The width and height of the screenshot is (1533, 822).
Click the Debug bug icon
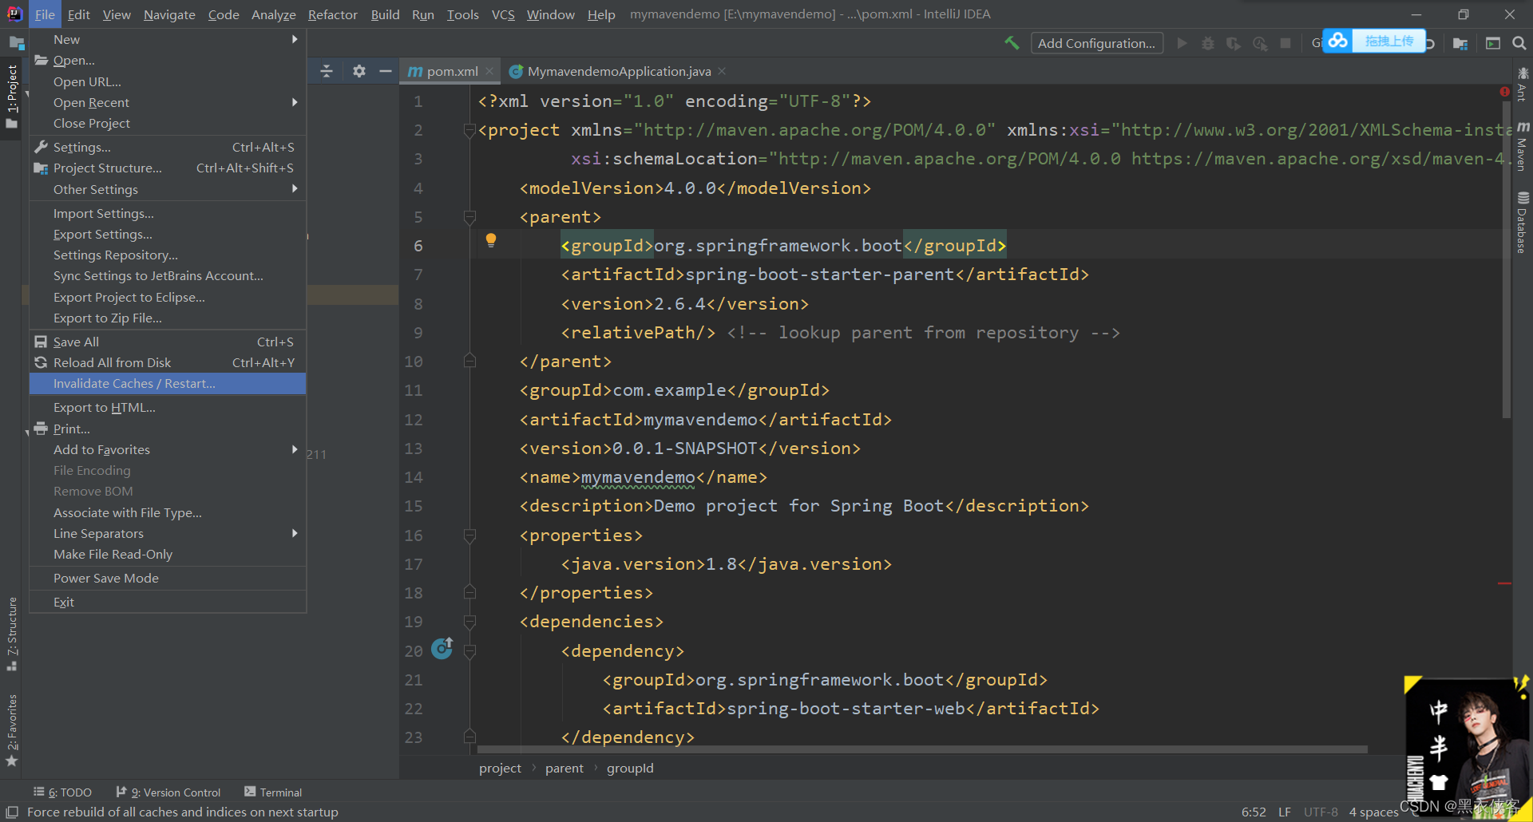(x=1208, y=43)
